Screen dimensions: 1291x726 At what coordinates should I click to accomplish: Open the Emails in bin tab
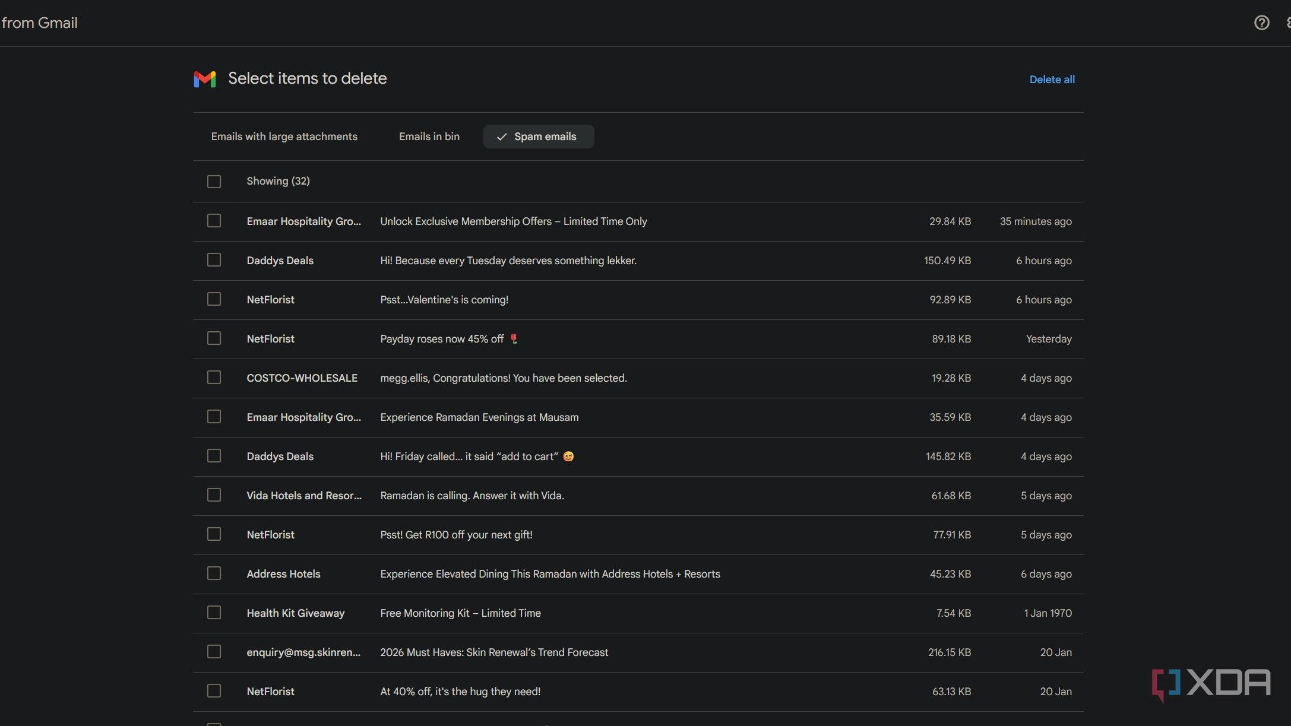click(x=429, y=137)
